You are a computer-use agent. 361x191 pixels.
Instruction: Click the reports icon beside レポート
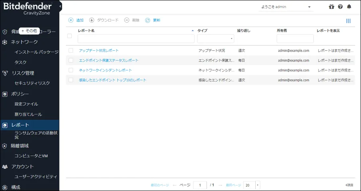[5, 125]
